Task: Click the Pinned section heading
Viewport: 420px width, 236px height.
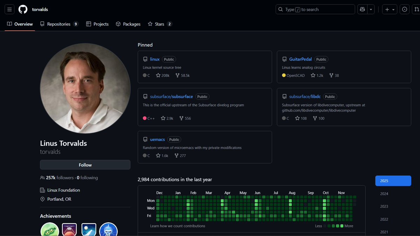Action: pyautogui.click(x=145, y=45)
